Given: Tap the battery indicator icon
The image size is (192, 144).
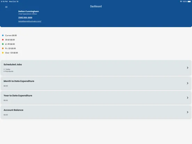Looking at the screenshot, I should (189, 1).
